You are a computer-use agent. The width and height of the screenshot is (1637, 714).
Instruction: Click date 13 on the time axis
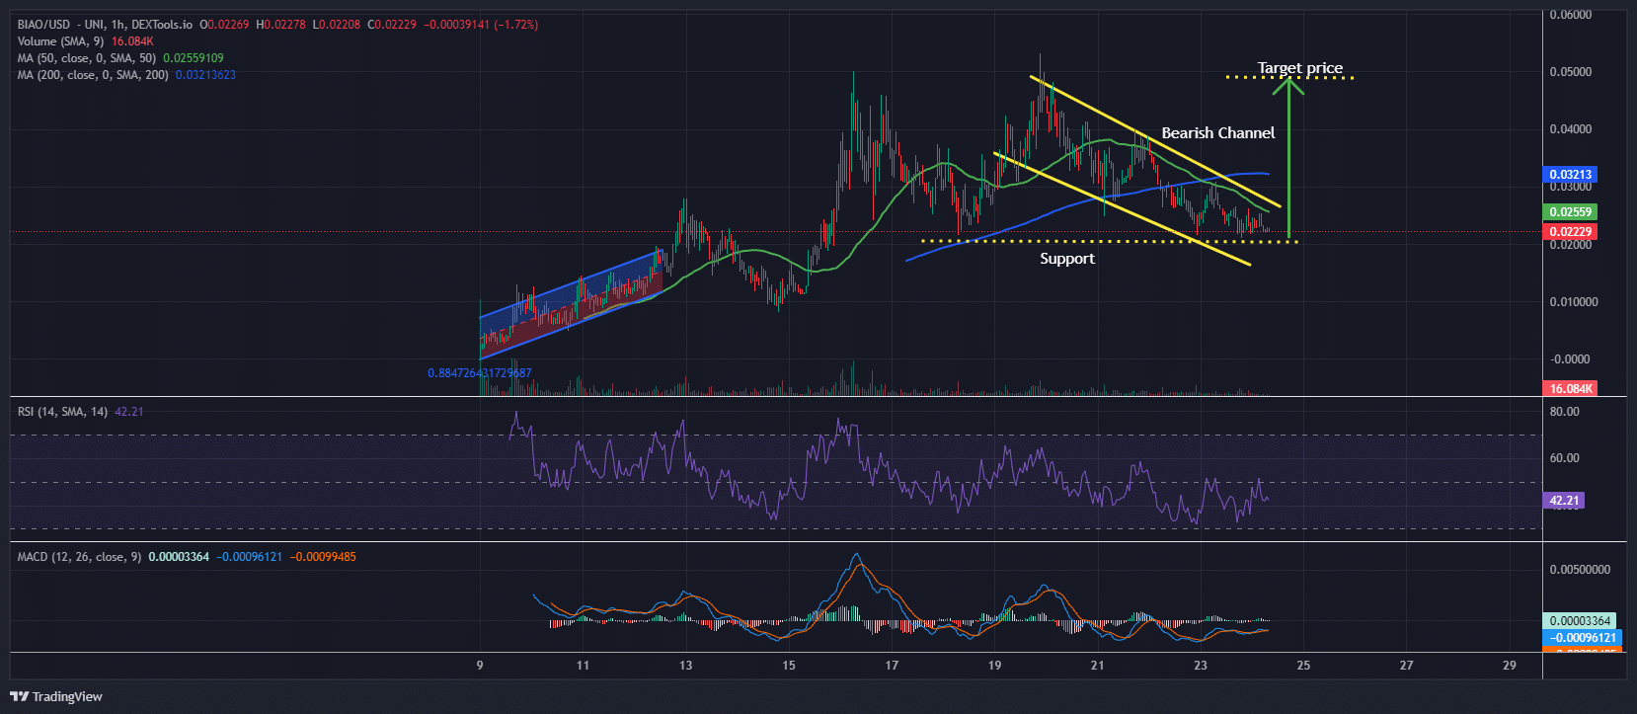pos(686,666)
